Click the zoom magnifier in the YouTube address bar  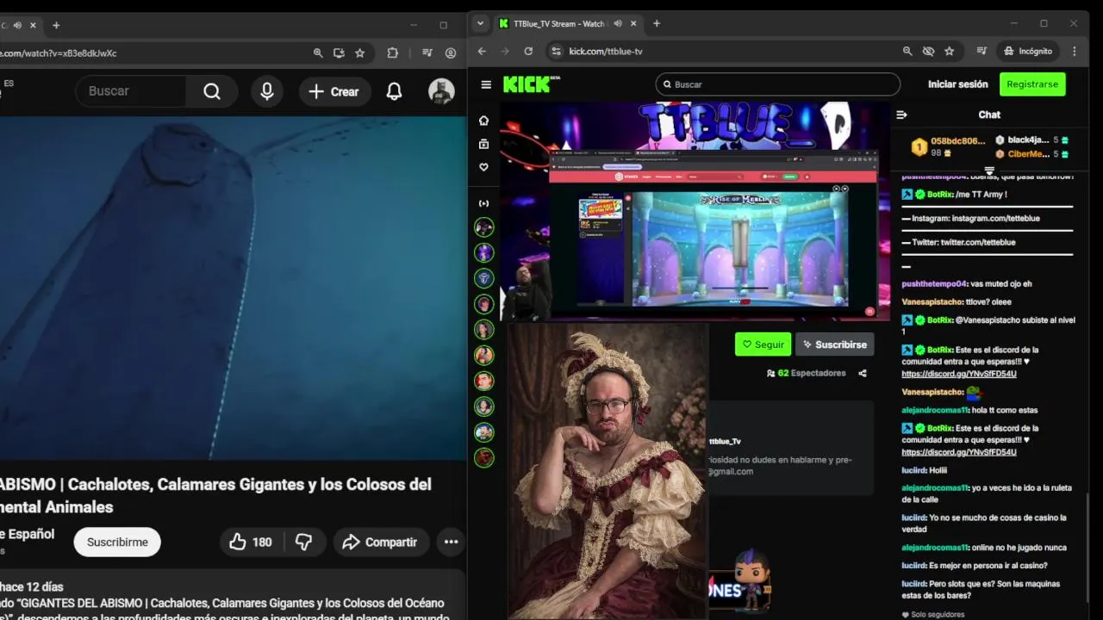(318, 53)
